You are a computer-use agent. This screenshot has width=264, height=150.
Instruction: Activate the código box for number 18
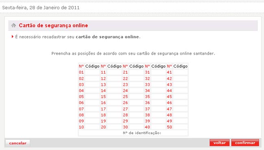114,115
